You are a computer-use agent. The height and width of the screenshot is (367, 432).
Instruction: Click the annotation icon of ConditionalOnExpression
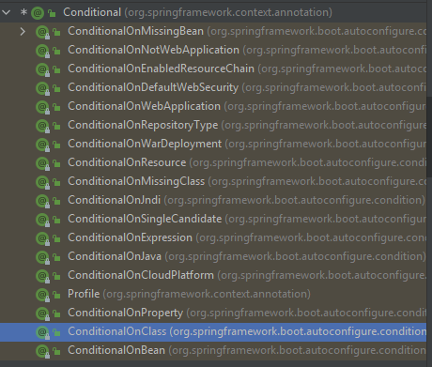(42, 238)
